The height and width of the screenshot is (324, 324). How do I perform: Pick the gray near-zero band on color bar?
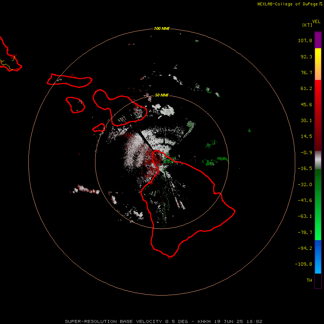click(318, 160)
